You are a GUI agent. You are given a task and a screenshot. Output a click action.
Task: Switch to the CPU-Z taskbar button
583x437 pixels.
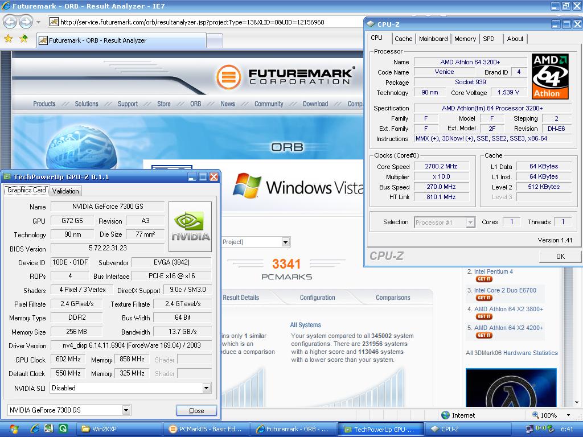tap(469, 429)
